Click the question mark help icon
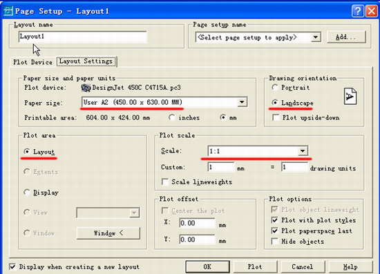Viewport: 380px width, 274px height. pos(358,11)
